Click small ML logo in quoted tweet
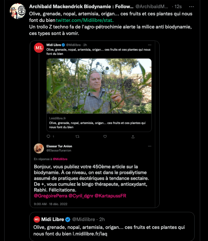 coord(37,219)
